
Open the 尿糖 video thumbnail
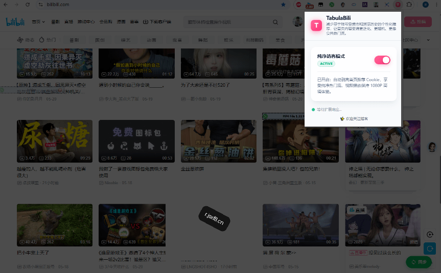[x=55, y=141]
